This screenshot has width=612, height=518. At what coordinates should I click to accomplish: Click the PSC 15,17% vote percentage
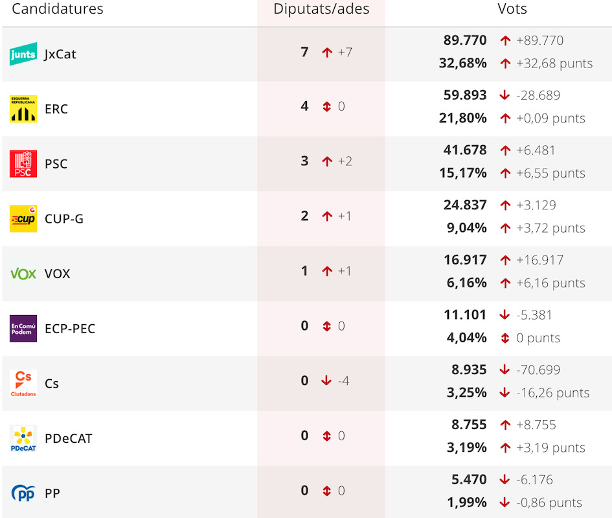click(463, 173)
